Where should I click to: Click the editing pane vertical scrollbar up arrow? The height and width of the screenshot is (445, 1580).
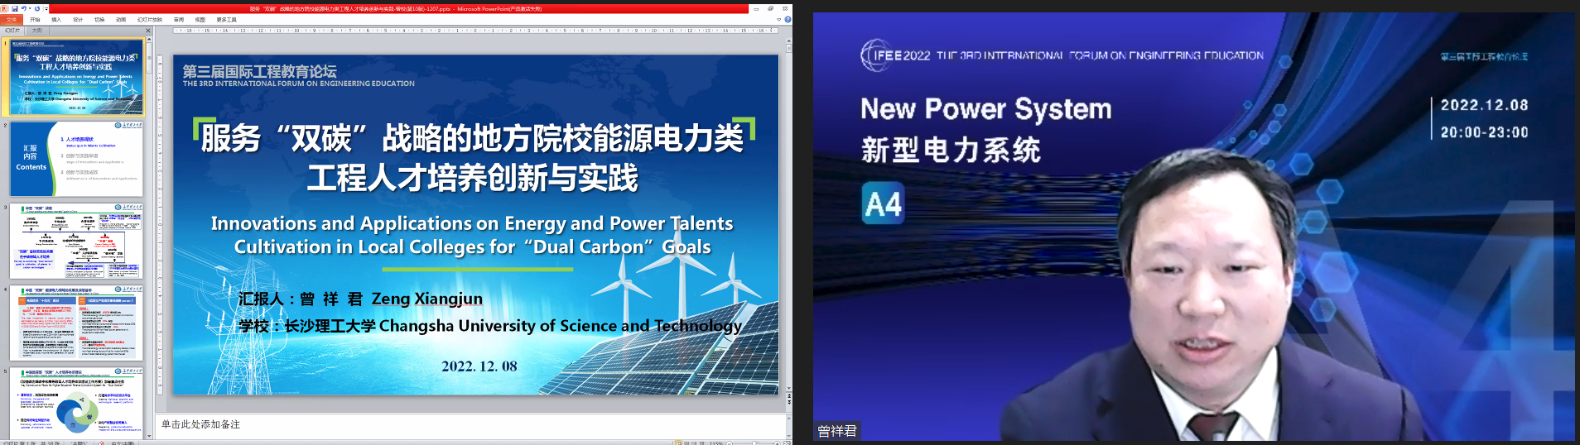click(788, 40)
